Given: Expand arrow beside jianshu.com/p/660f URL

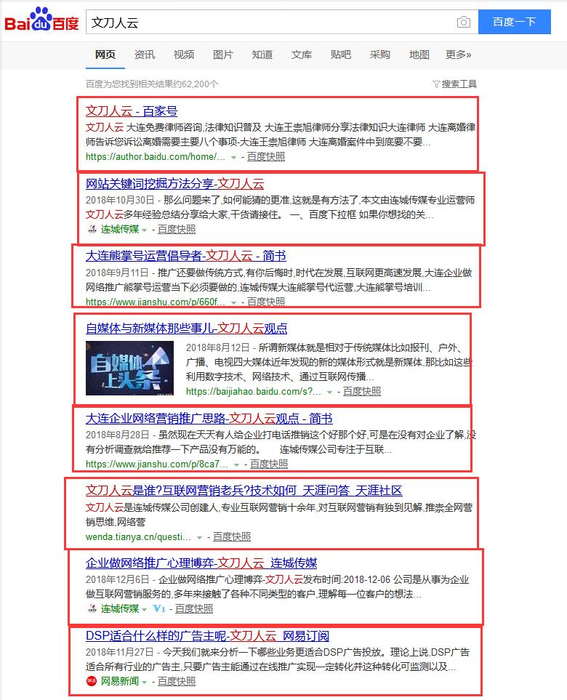Looking at the screenshot, I should click(x=233, y=302).
